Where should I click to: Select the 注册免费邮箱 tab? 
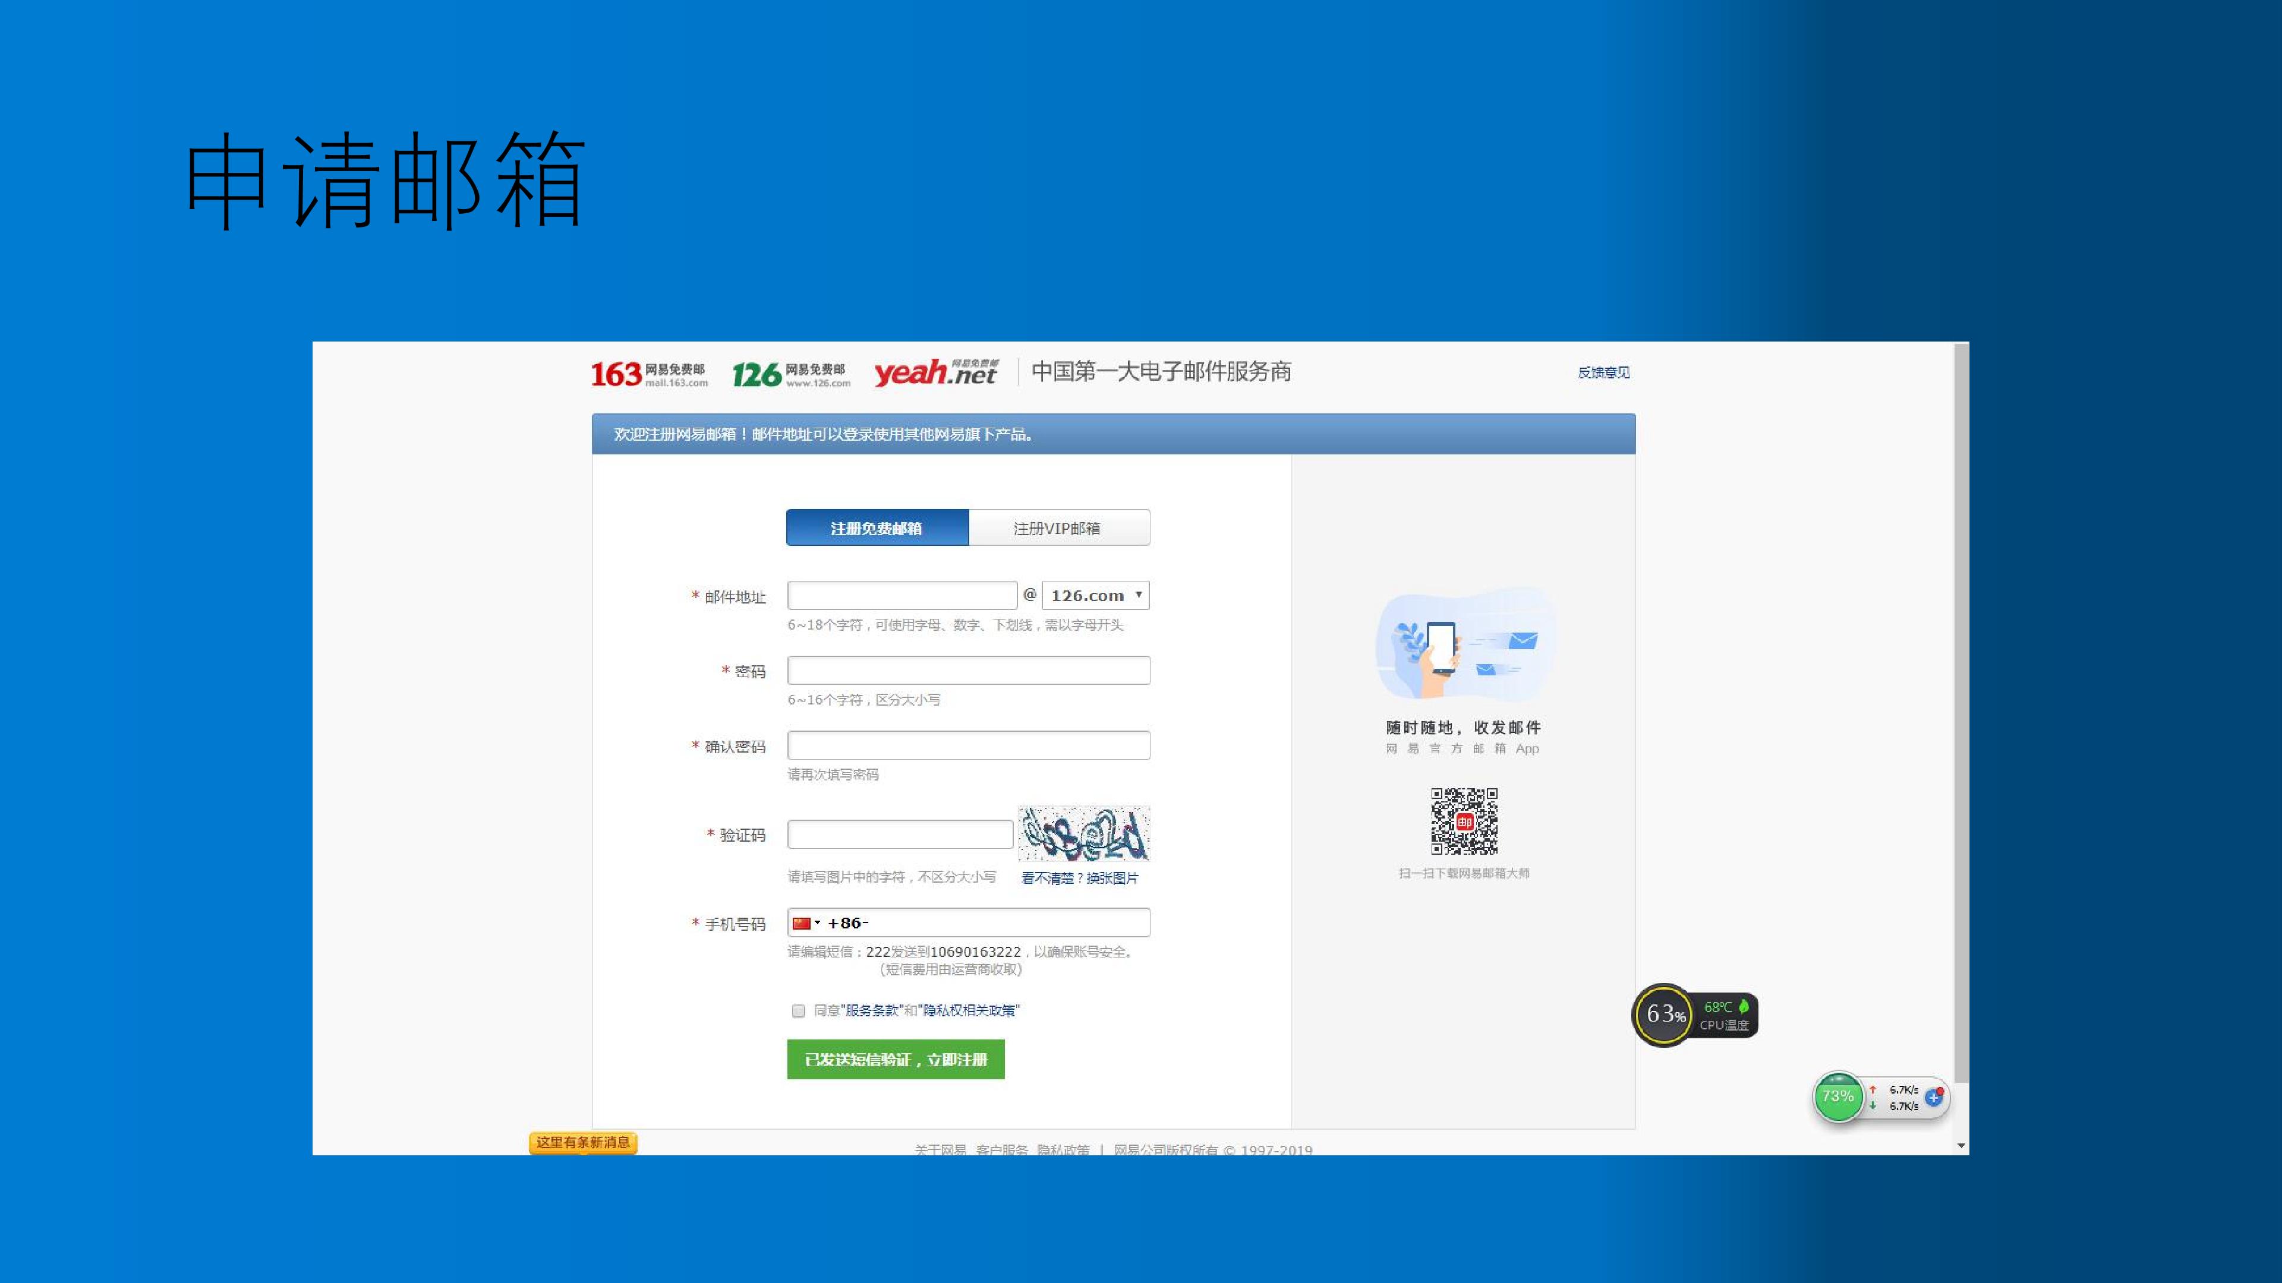(877, 527)
